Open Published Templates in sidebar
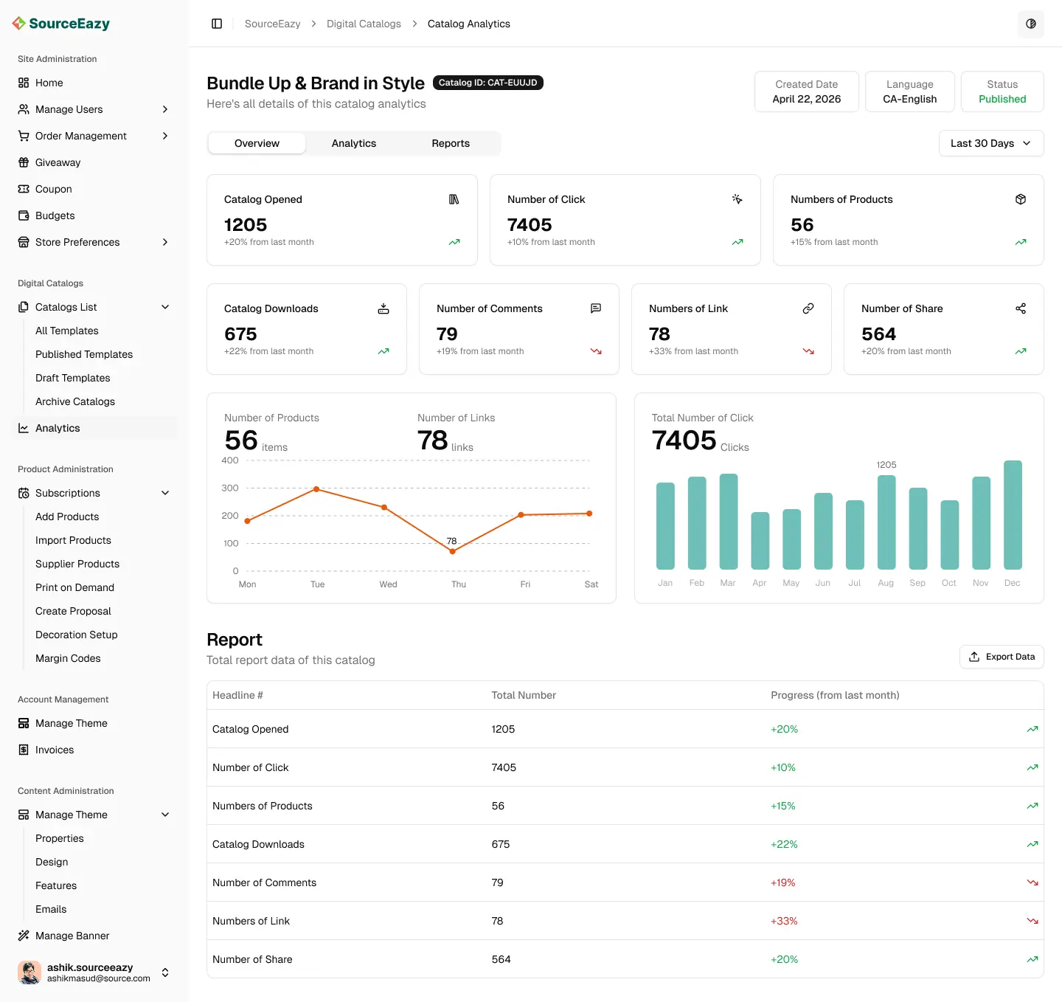This screenshot has height=1002, width=1062. [x=84, y=354]
